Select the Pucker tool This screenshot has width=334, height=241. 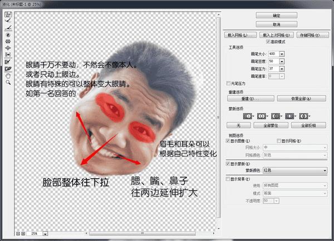point(8,41)
